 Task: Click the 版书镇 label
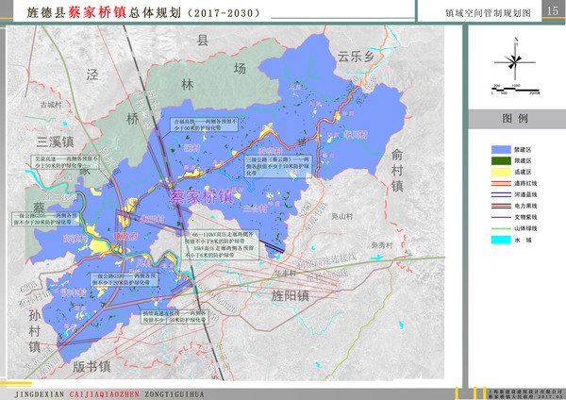coord(92,367)
